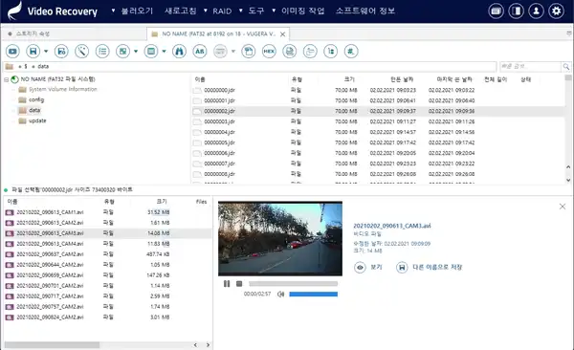Image resolution: width=574 pixels, height=350 pixels.
Task: Collapse the NO NAME FAT32 tree node
Action: point(7,79)
